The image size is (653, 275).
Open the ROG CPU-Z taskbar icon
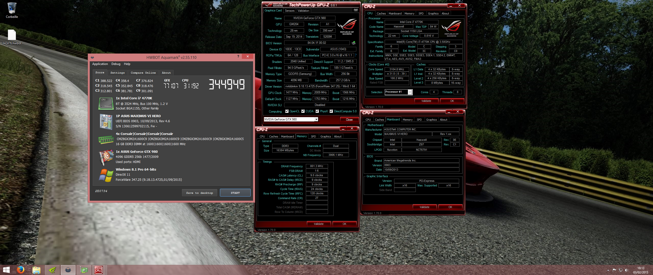(99, 270)
